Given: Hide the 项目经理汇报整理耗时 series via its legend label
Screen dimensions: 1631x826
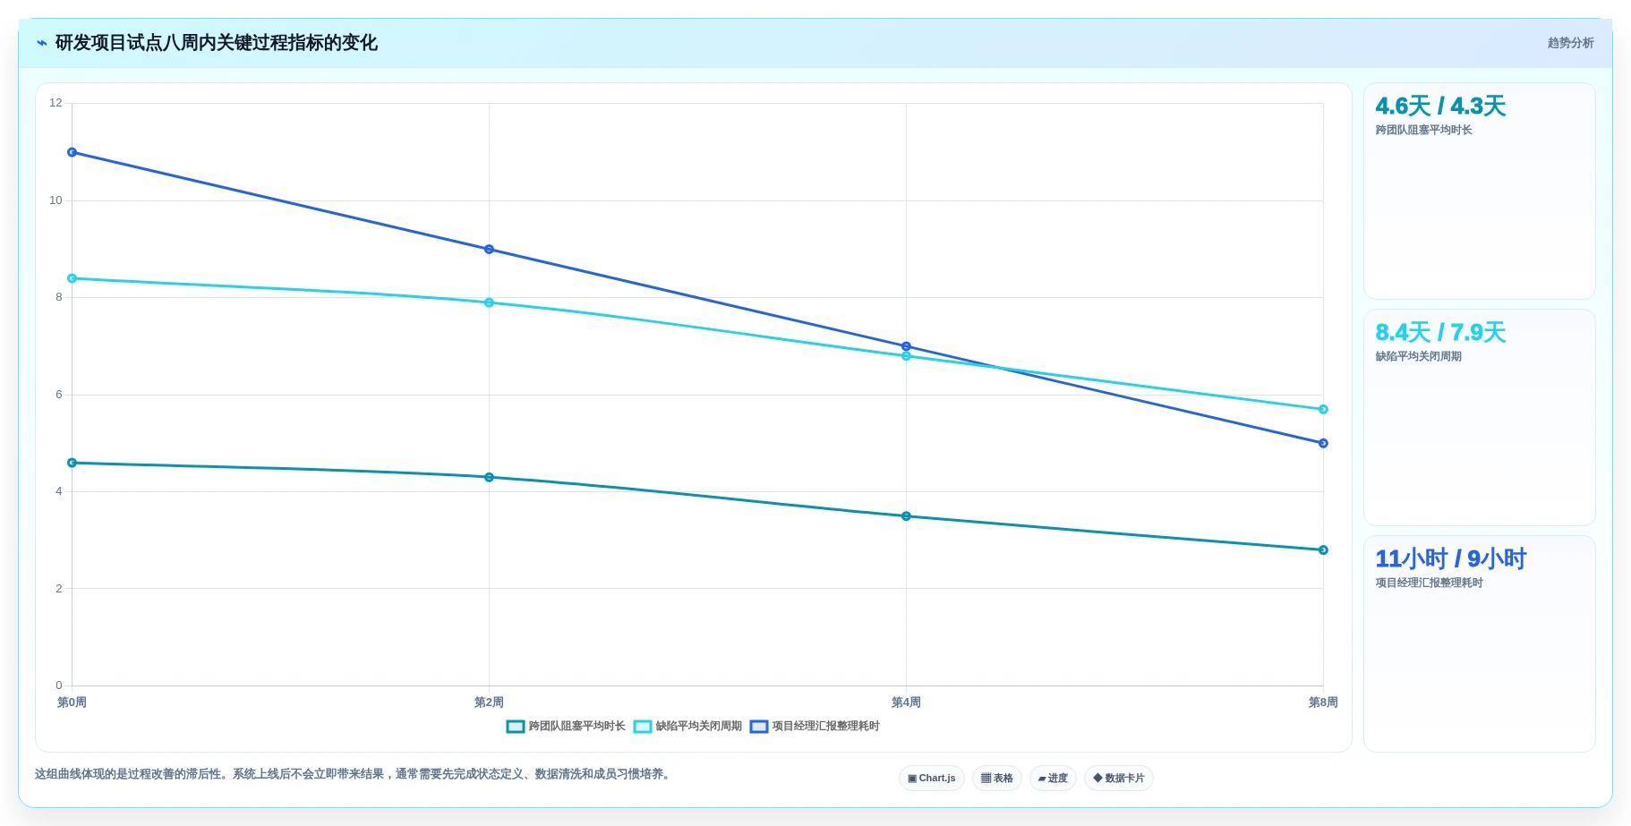Looking at the screenshot, I should pos(826,727).
